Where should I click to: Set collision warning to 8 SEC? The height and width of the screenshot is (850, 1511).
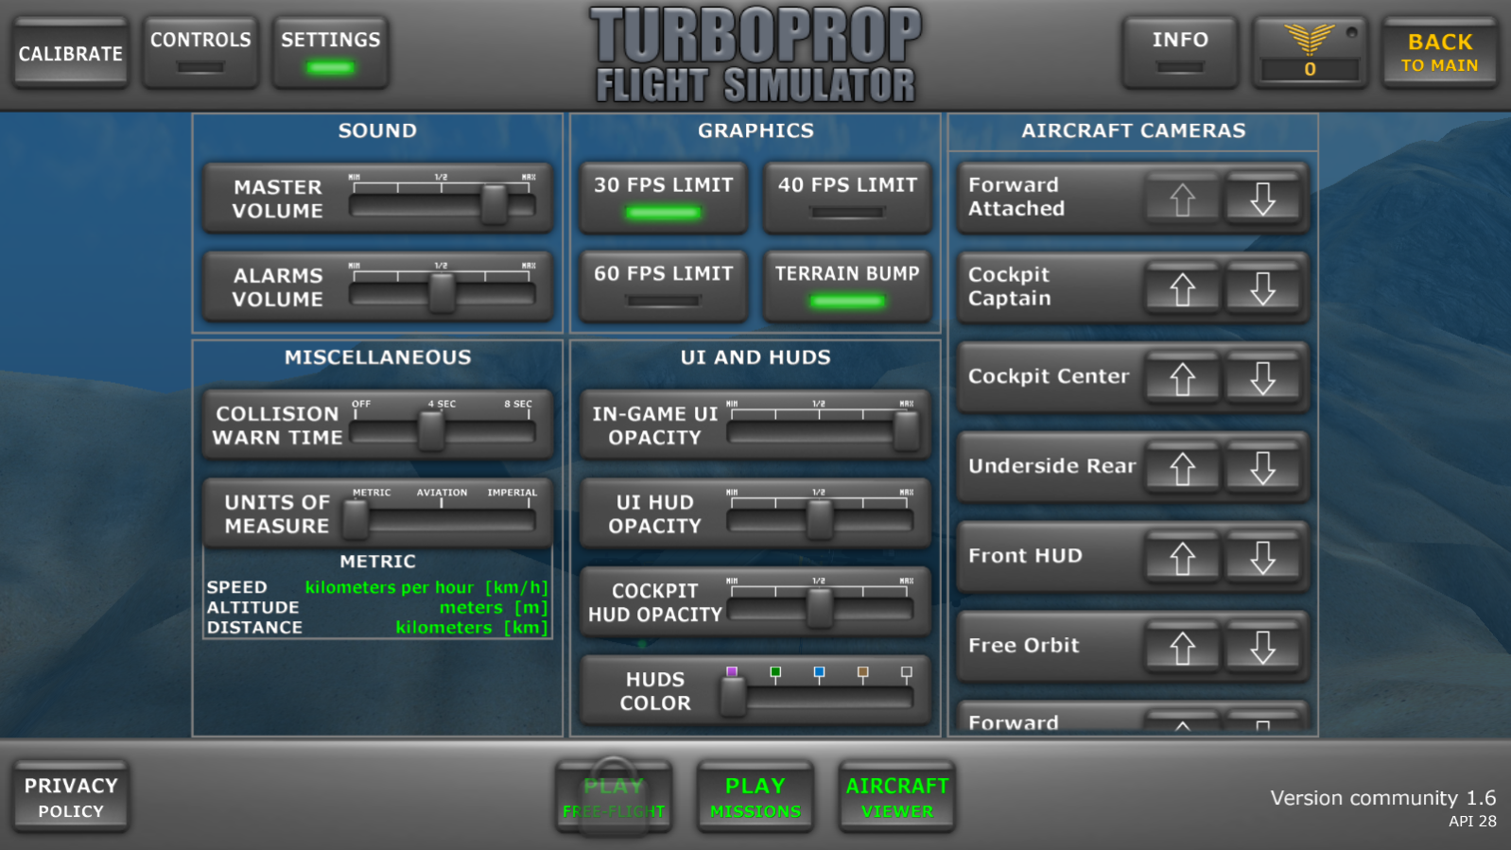[518, 404]
